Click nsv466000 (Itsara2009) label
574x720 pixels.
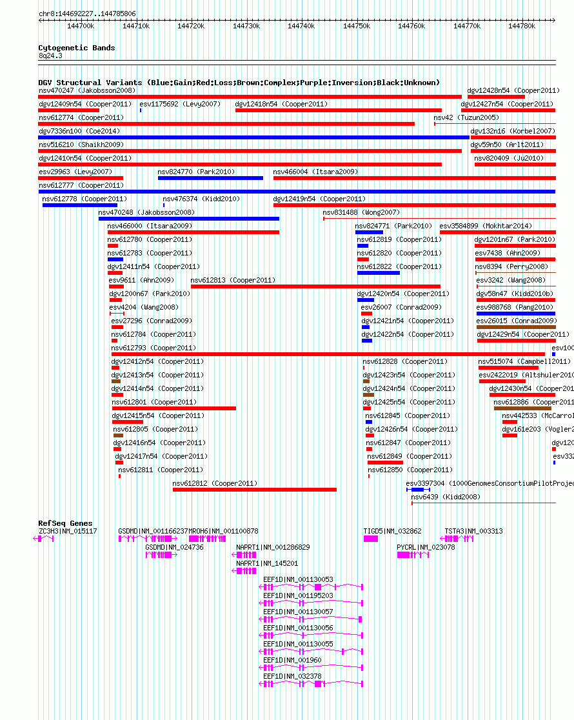pyautogui.click(x=150, y=226)
